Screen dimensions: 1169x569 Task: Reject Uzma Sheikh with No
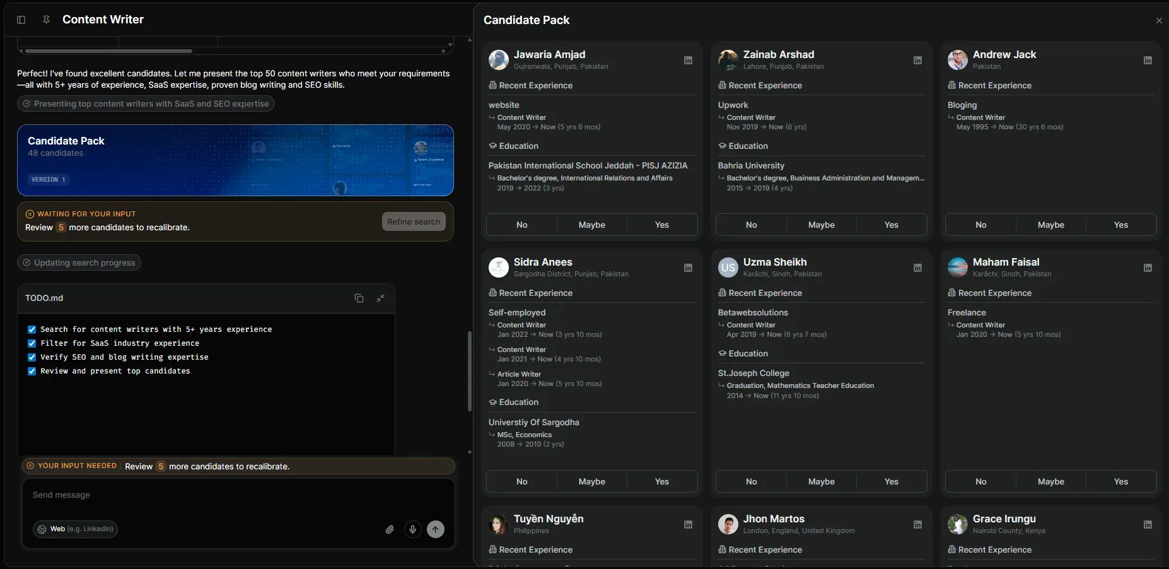click(750, 481)
